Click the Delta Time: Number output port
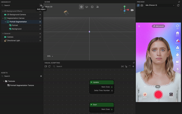The height and width of the screenshot is (114, 182). [112, 91]
